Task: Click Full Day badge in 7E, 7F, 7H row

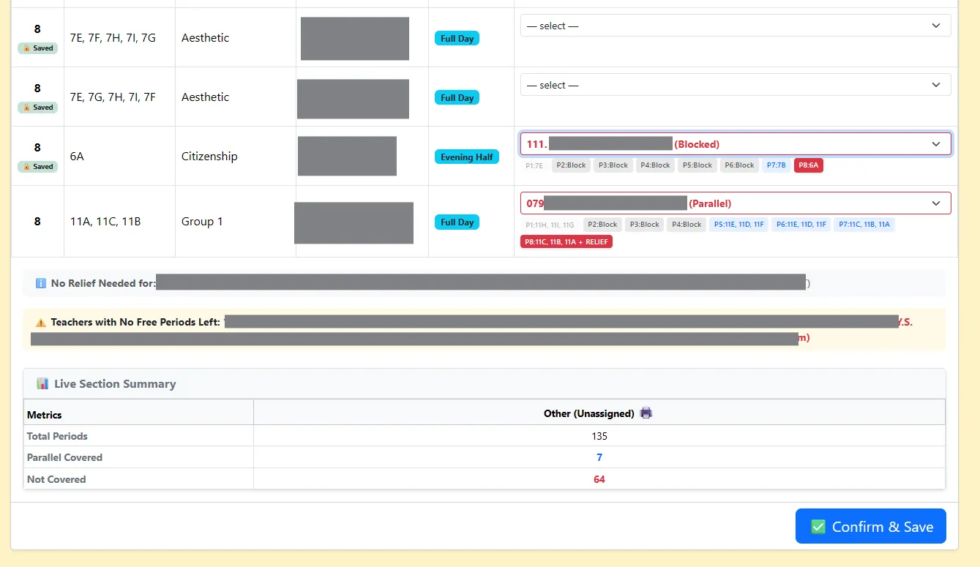Action: [457, 39]
